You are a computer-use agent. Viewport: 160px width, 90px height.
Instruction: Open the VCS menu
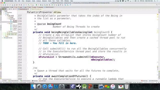point(62,1)
